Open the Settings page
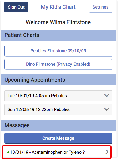This screenshot has height=159, width=118. [101, 7]
